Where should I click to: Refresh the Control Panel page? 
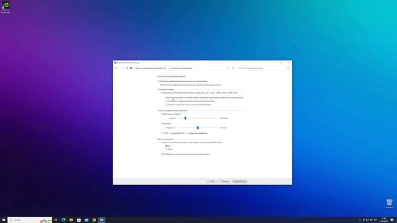click(233, 68)
